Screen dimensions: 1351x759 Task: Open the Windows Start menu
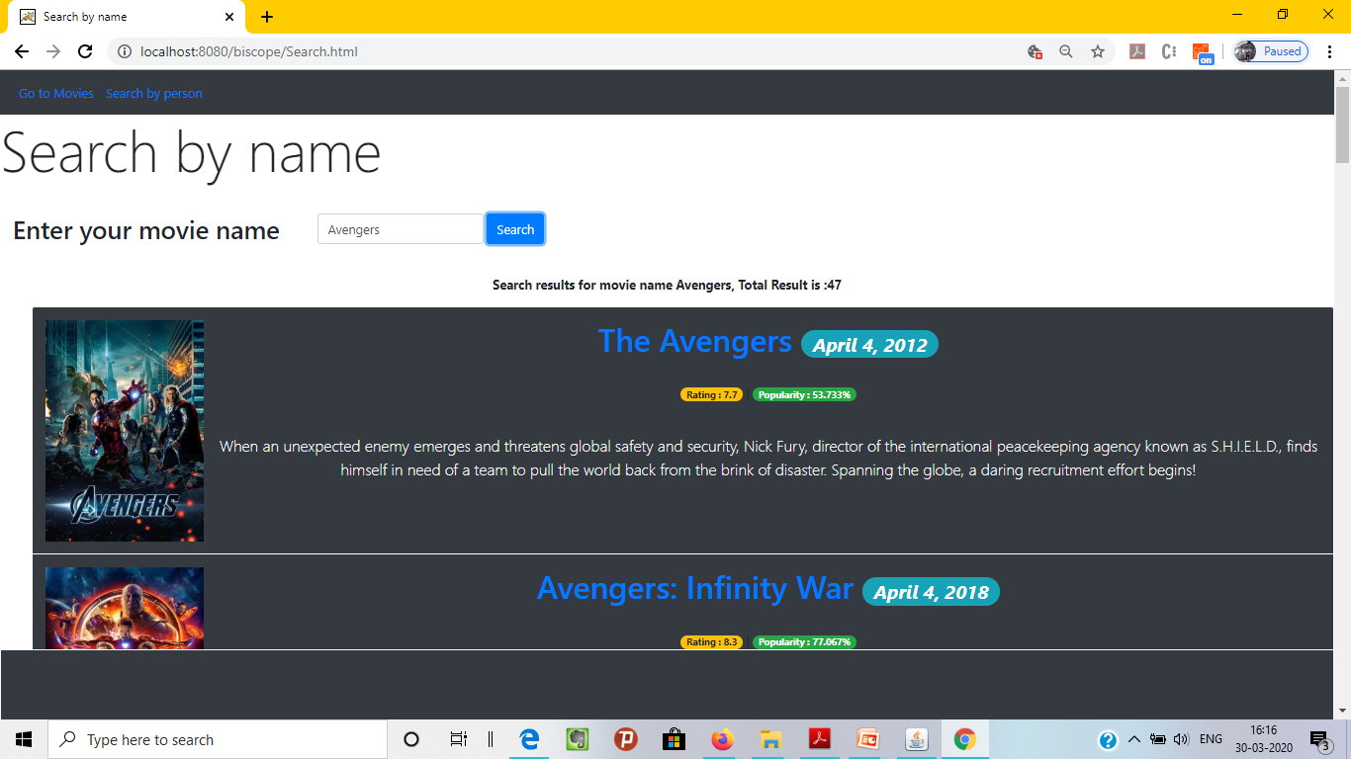click(24, 739)
